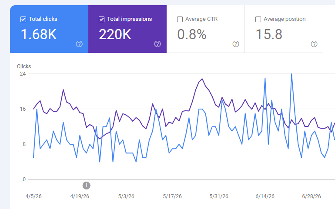This screenshot has height=209, width=335.
Task: Click the Clicks axis title
Action: click(24, 66)
